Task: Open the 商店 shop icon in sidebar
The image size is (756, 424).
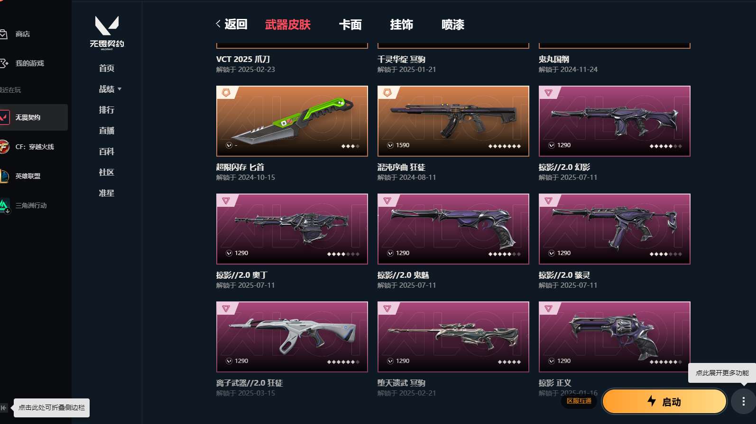Action: tap(3, 34)
